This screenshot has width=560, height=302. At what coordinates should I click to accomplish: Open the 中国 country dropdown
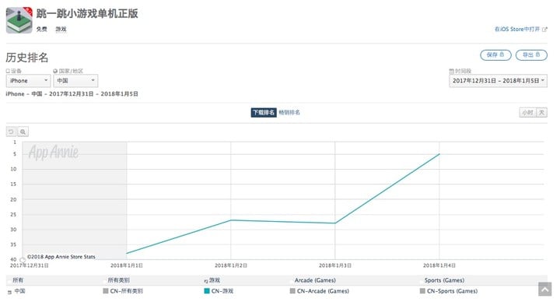[x=75, y=81]
